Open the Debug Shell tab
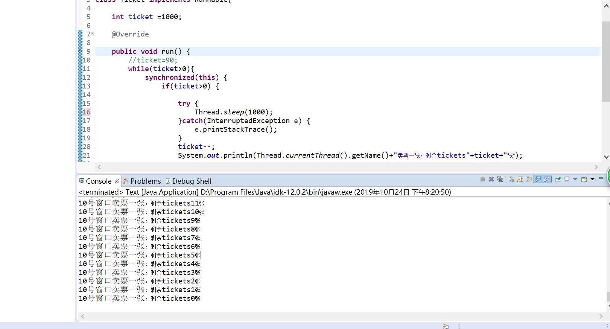 click(189, 181)
